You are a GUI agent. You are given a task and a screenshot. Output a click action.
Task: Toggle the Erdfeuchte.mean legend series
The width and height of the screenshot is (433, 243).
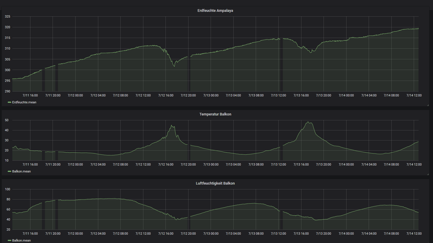[24, 102]
